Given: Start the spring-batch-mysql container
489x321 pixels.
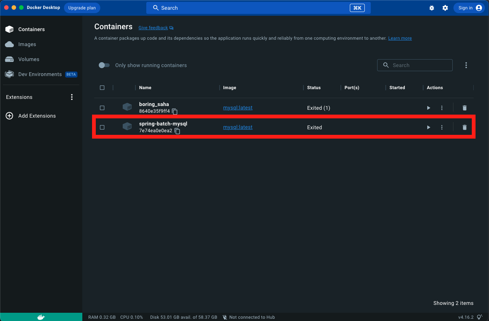Looking at the screenshot, I should [x=428, y=127].
